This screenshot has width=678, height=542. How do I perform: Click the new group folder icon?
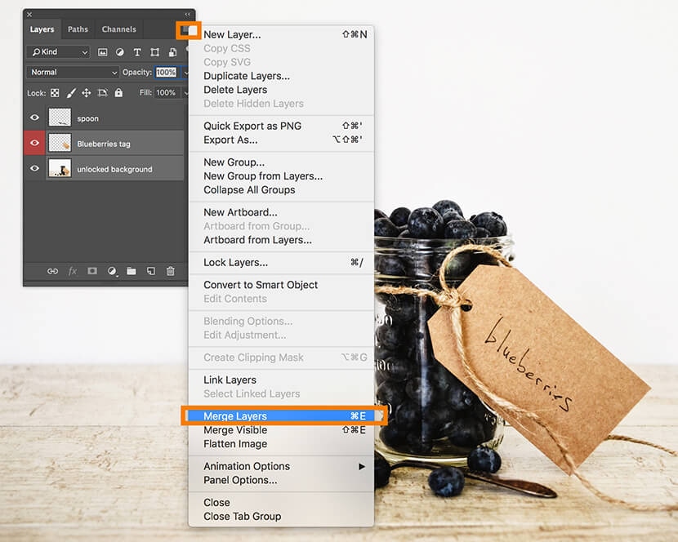point(131,271)
